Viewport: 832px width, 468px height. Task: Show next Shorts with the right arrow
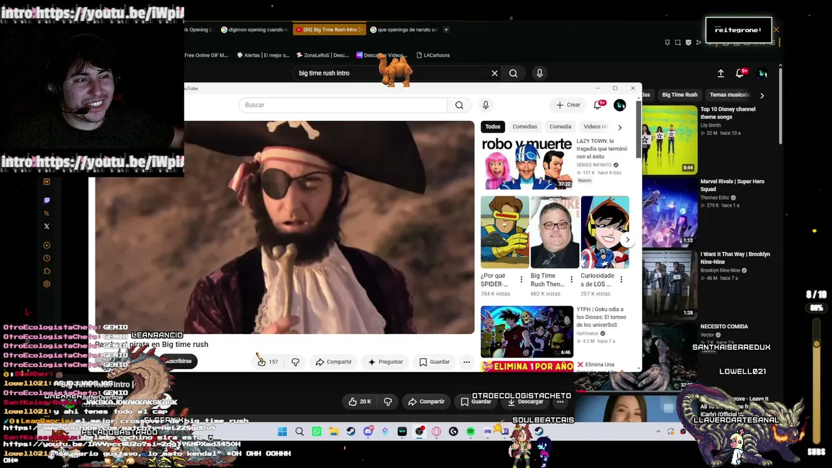627,240
